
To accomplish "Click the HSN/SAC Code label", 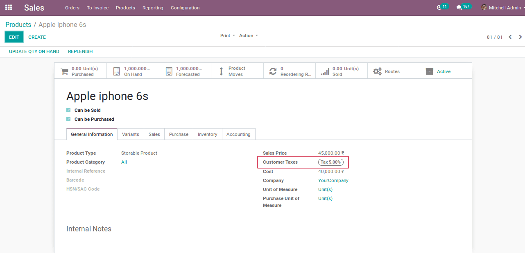I will point(83,189).
